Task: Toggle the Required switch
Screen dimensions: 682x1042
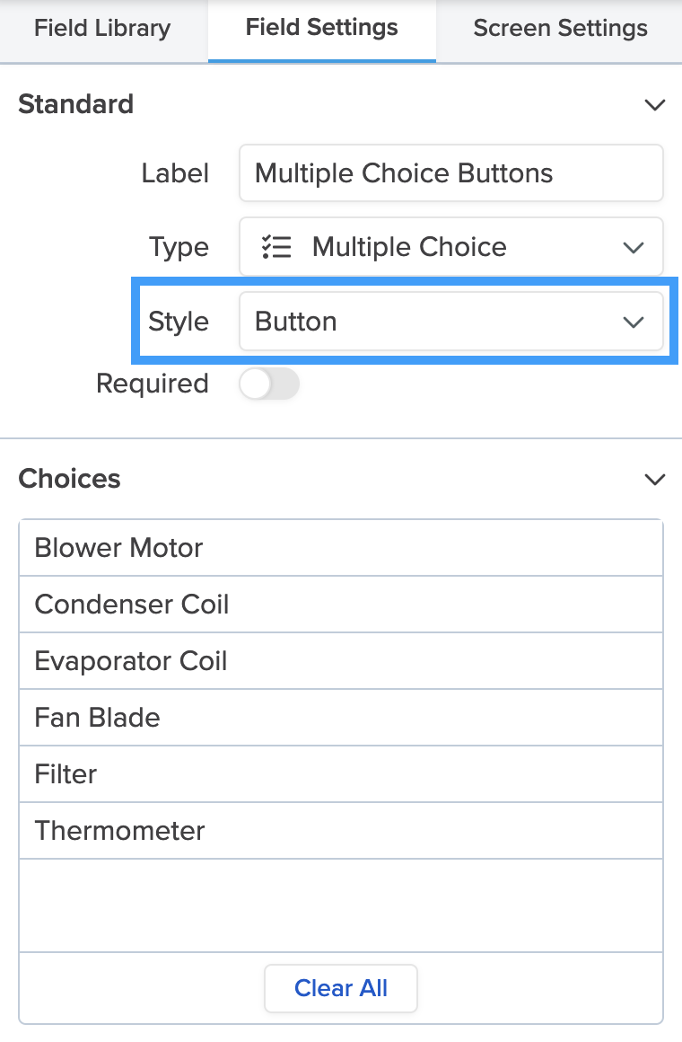Action: [x=269, y=384]
